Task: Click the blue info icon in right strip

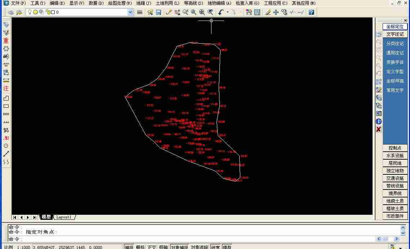Action: [379, 121]
